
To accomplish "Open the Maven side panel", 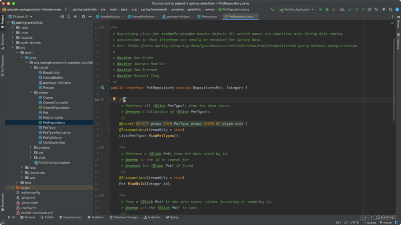I will click(x=398, y=22).
